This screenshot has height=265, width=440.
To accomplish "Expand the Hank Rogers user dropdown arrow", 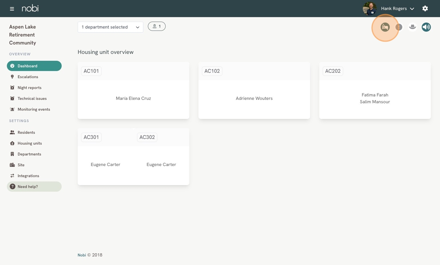I will point(412,9).
